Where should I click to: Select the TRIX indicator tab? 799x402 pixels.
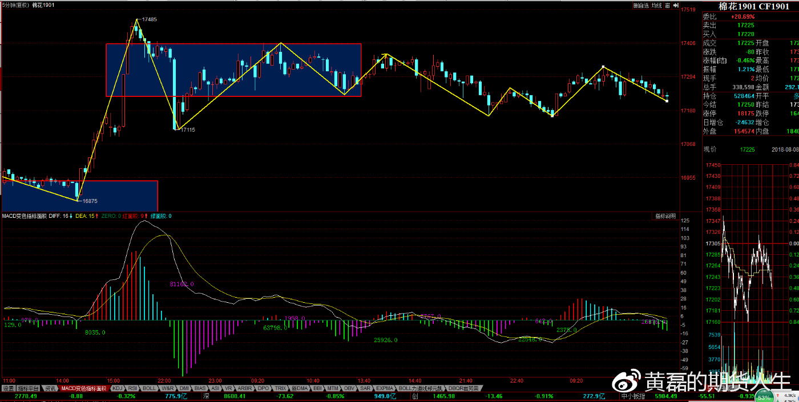pyautogui.click(x=280, y=388)
